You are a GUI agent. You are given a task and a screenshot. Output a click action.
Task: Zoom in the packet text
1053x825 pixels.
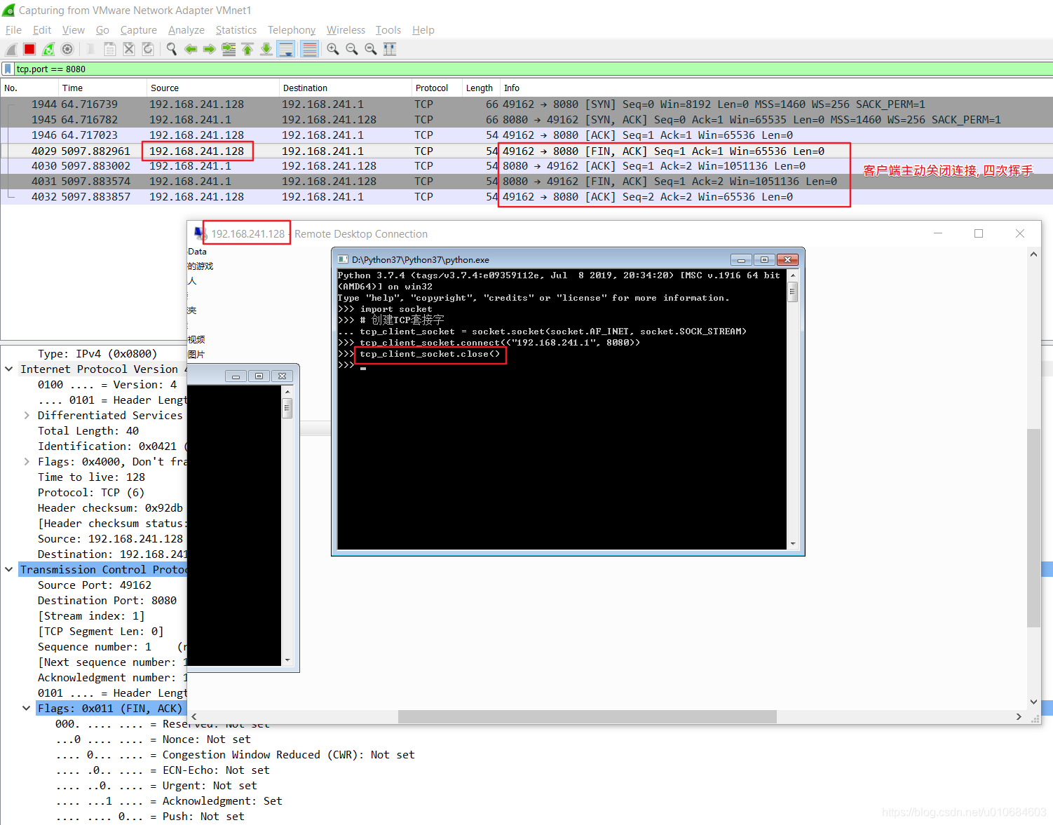pyautogui.click(x=333, y=49)
